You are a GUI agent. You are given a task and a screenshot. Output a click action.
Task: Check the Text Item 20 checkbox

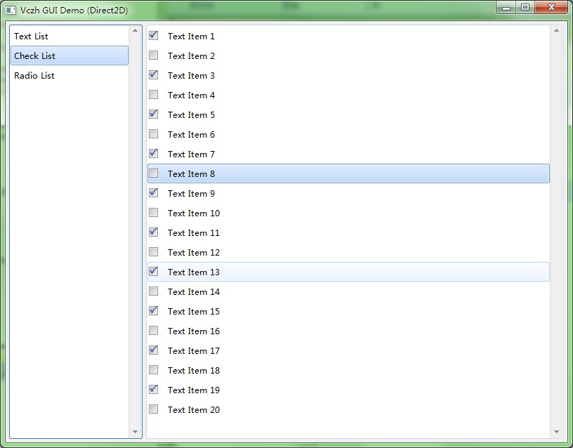(x=154, y=409)
